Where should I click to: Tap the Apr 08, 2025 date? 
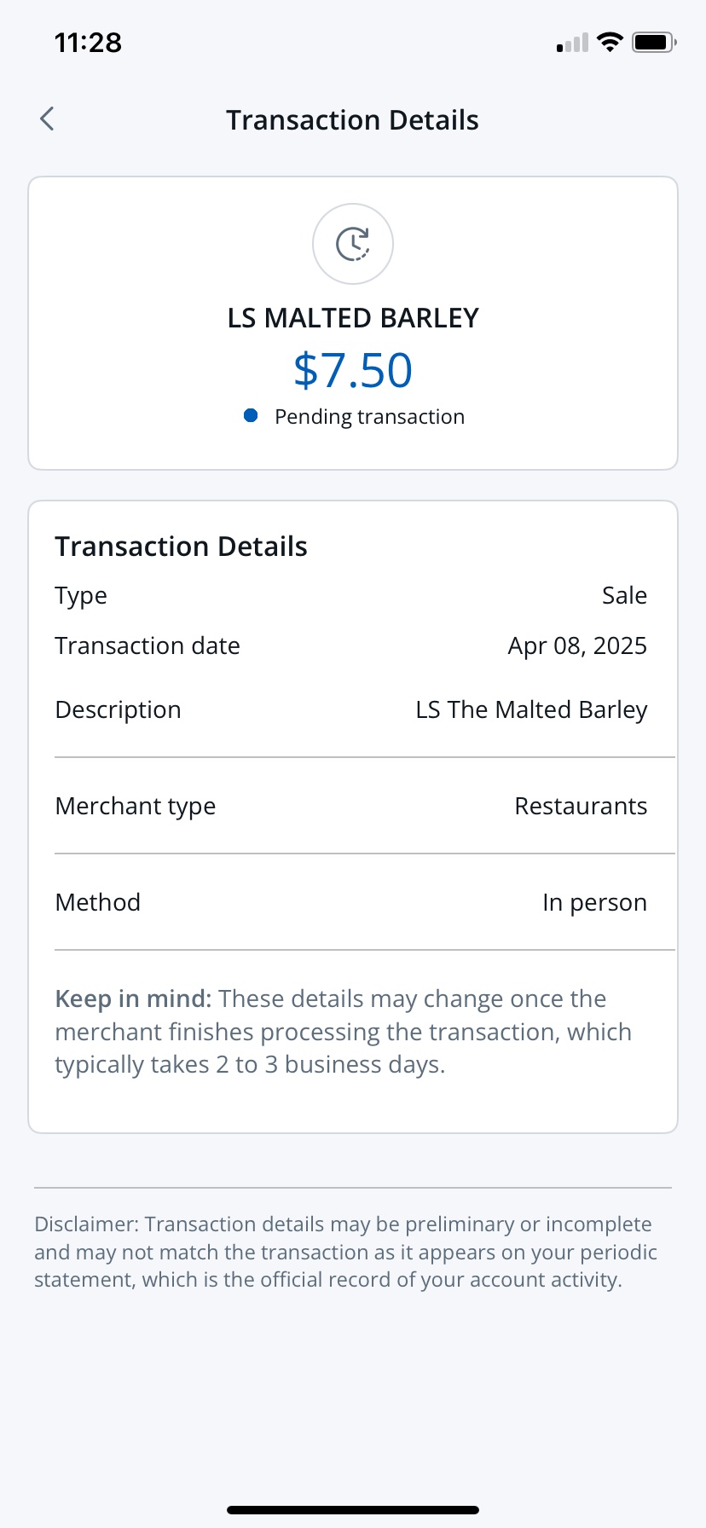coord(577,645)
